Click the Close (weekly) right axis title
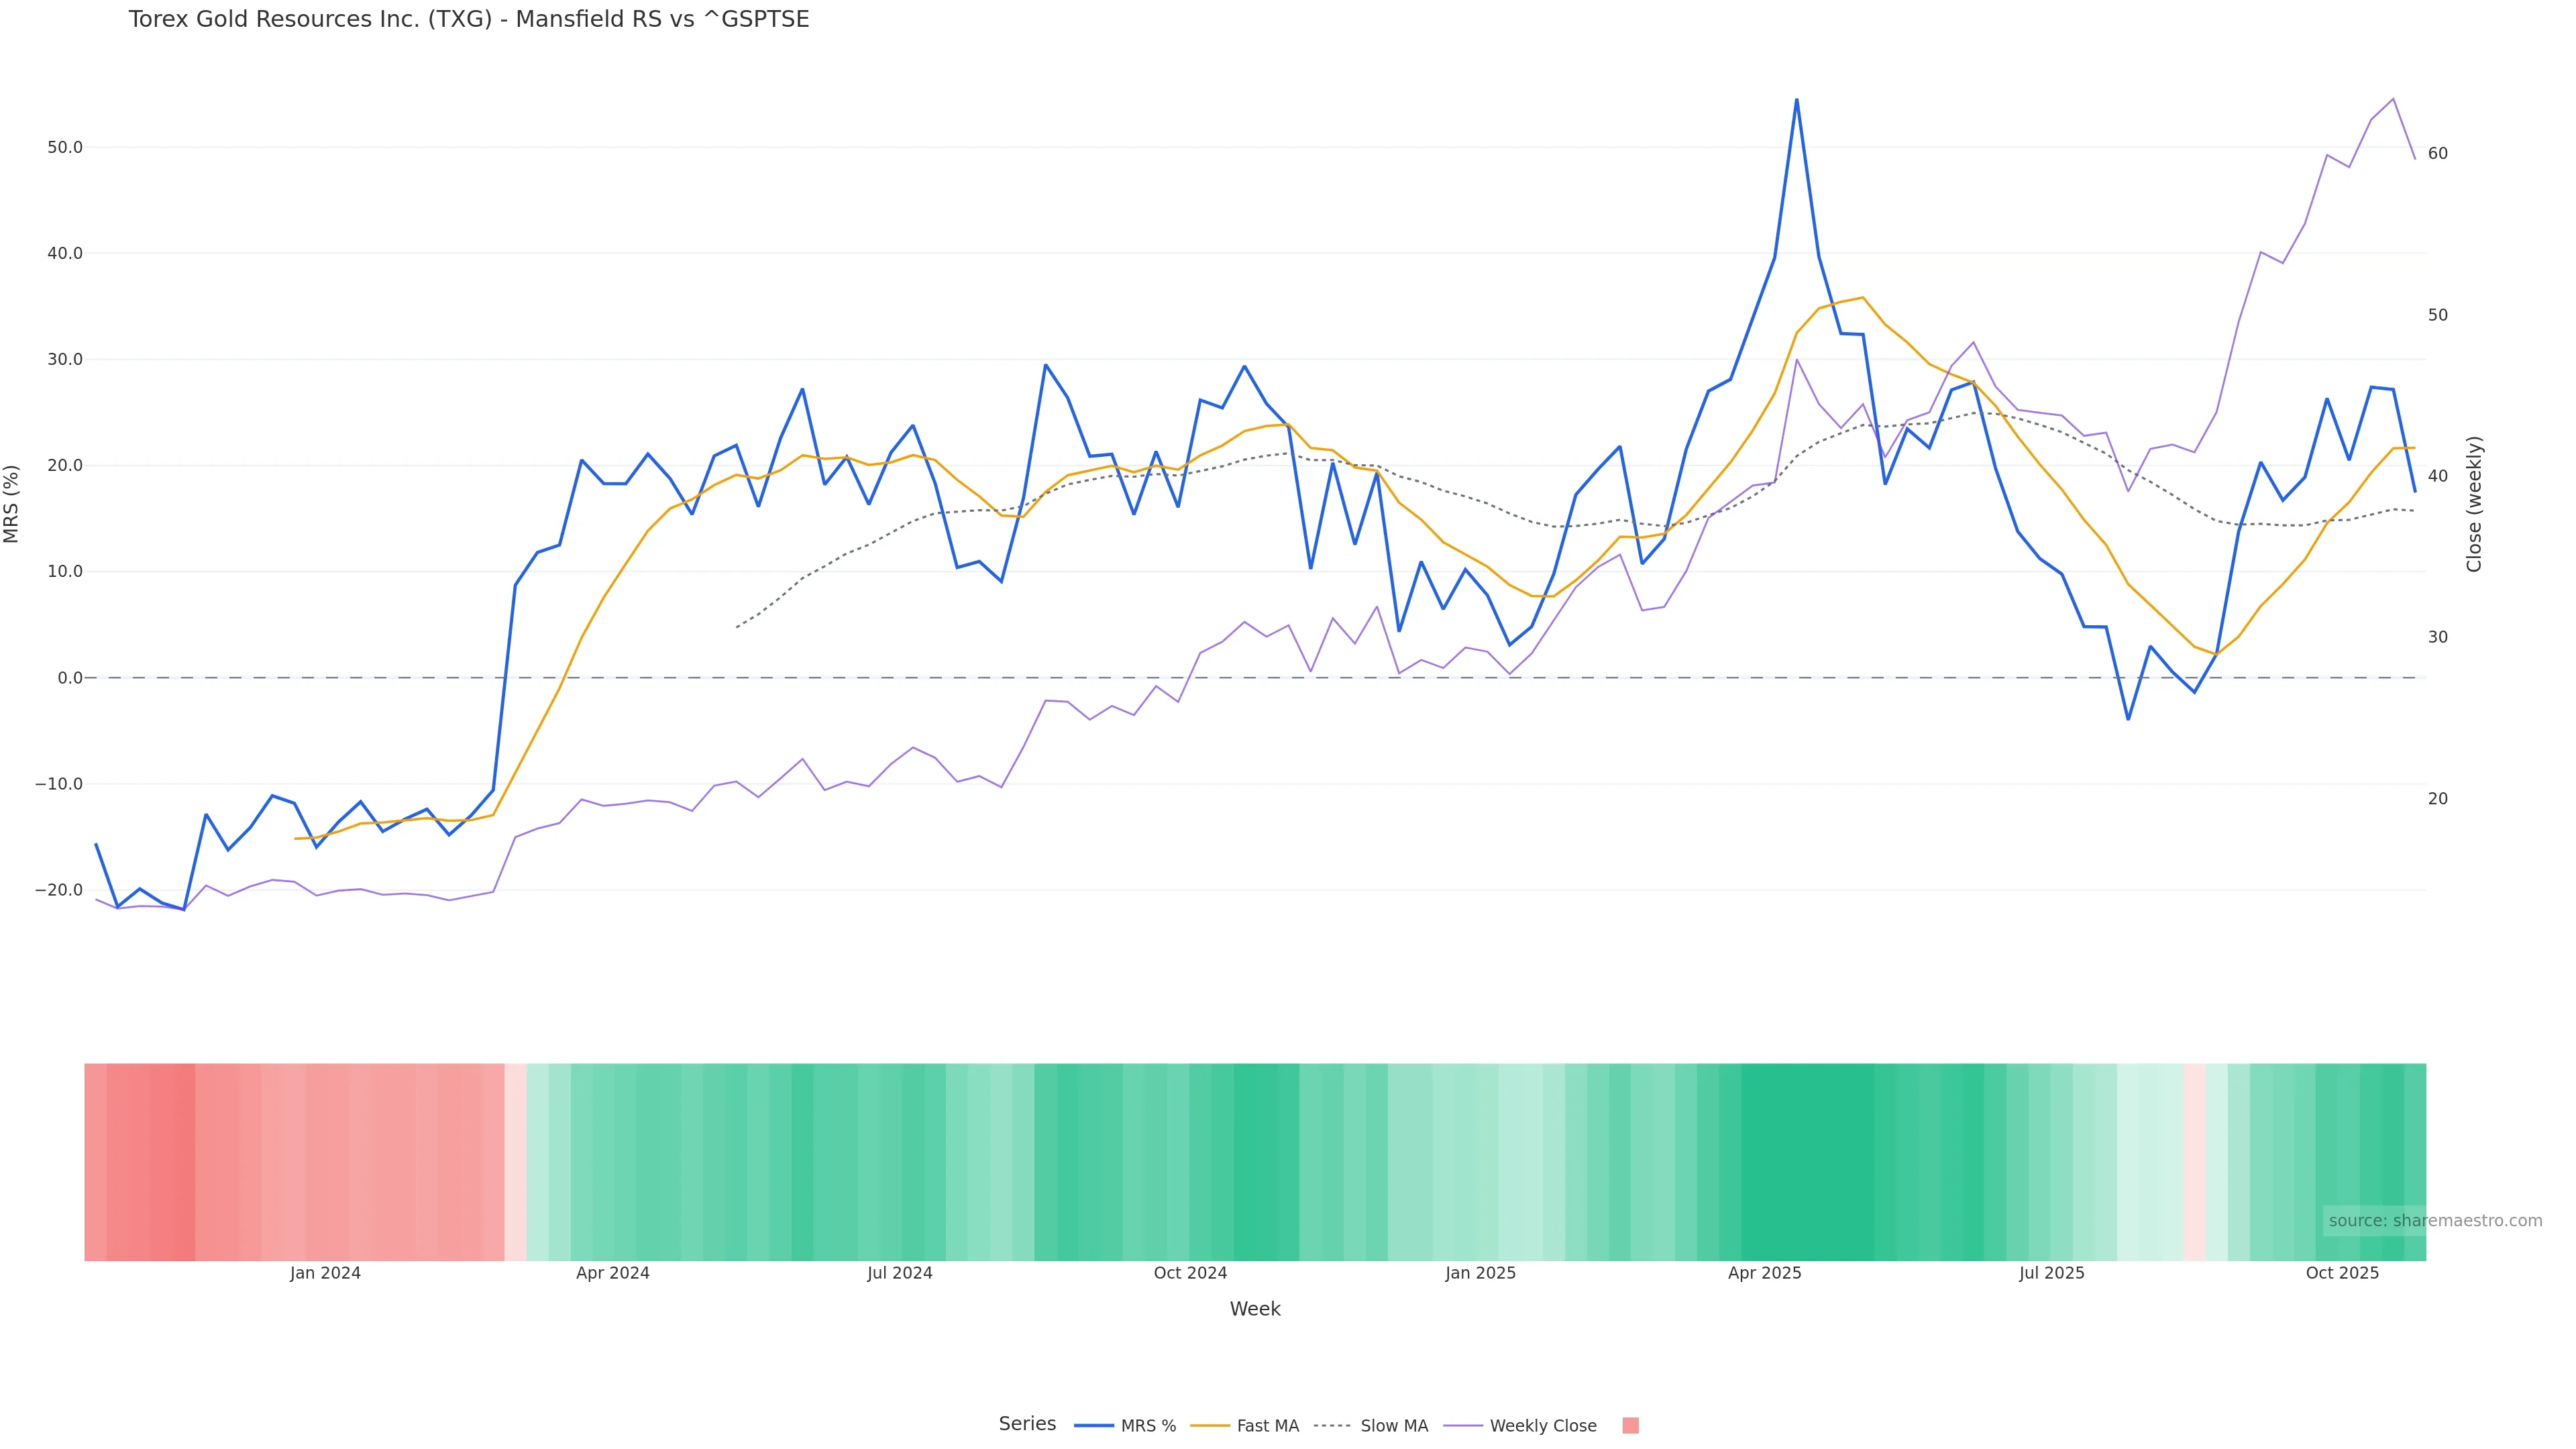Image resolution: width=2576 pixels, height=1449 pixels. 2474,504
